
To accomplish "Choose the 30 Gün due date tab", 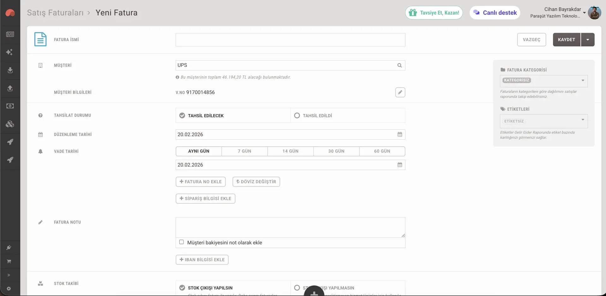I will [336, 151].
